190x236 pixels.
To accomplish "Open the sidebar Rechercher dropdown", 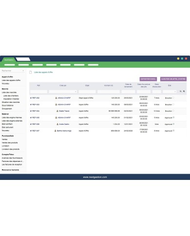I will [13, 71].
